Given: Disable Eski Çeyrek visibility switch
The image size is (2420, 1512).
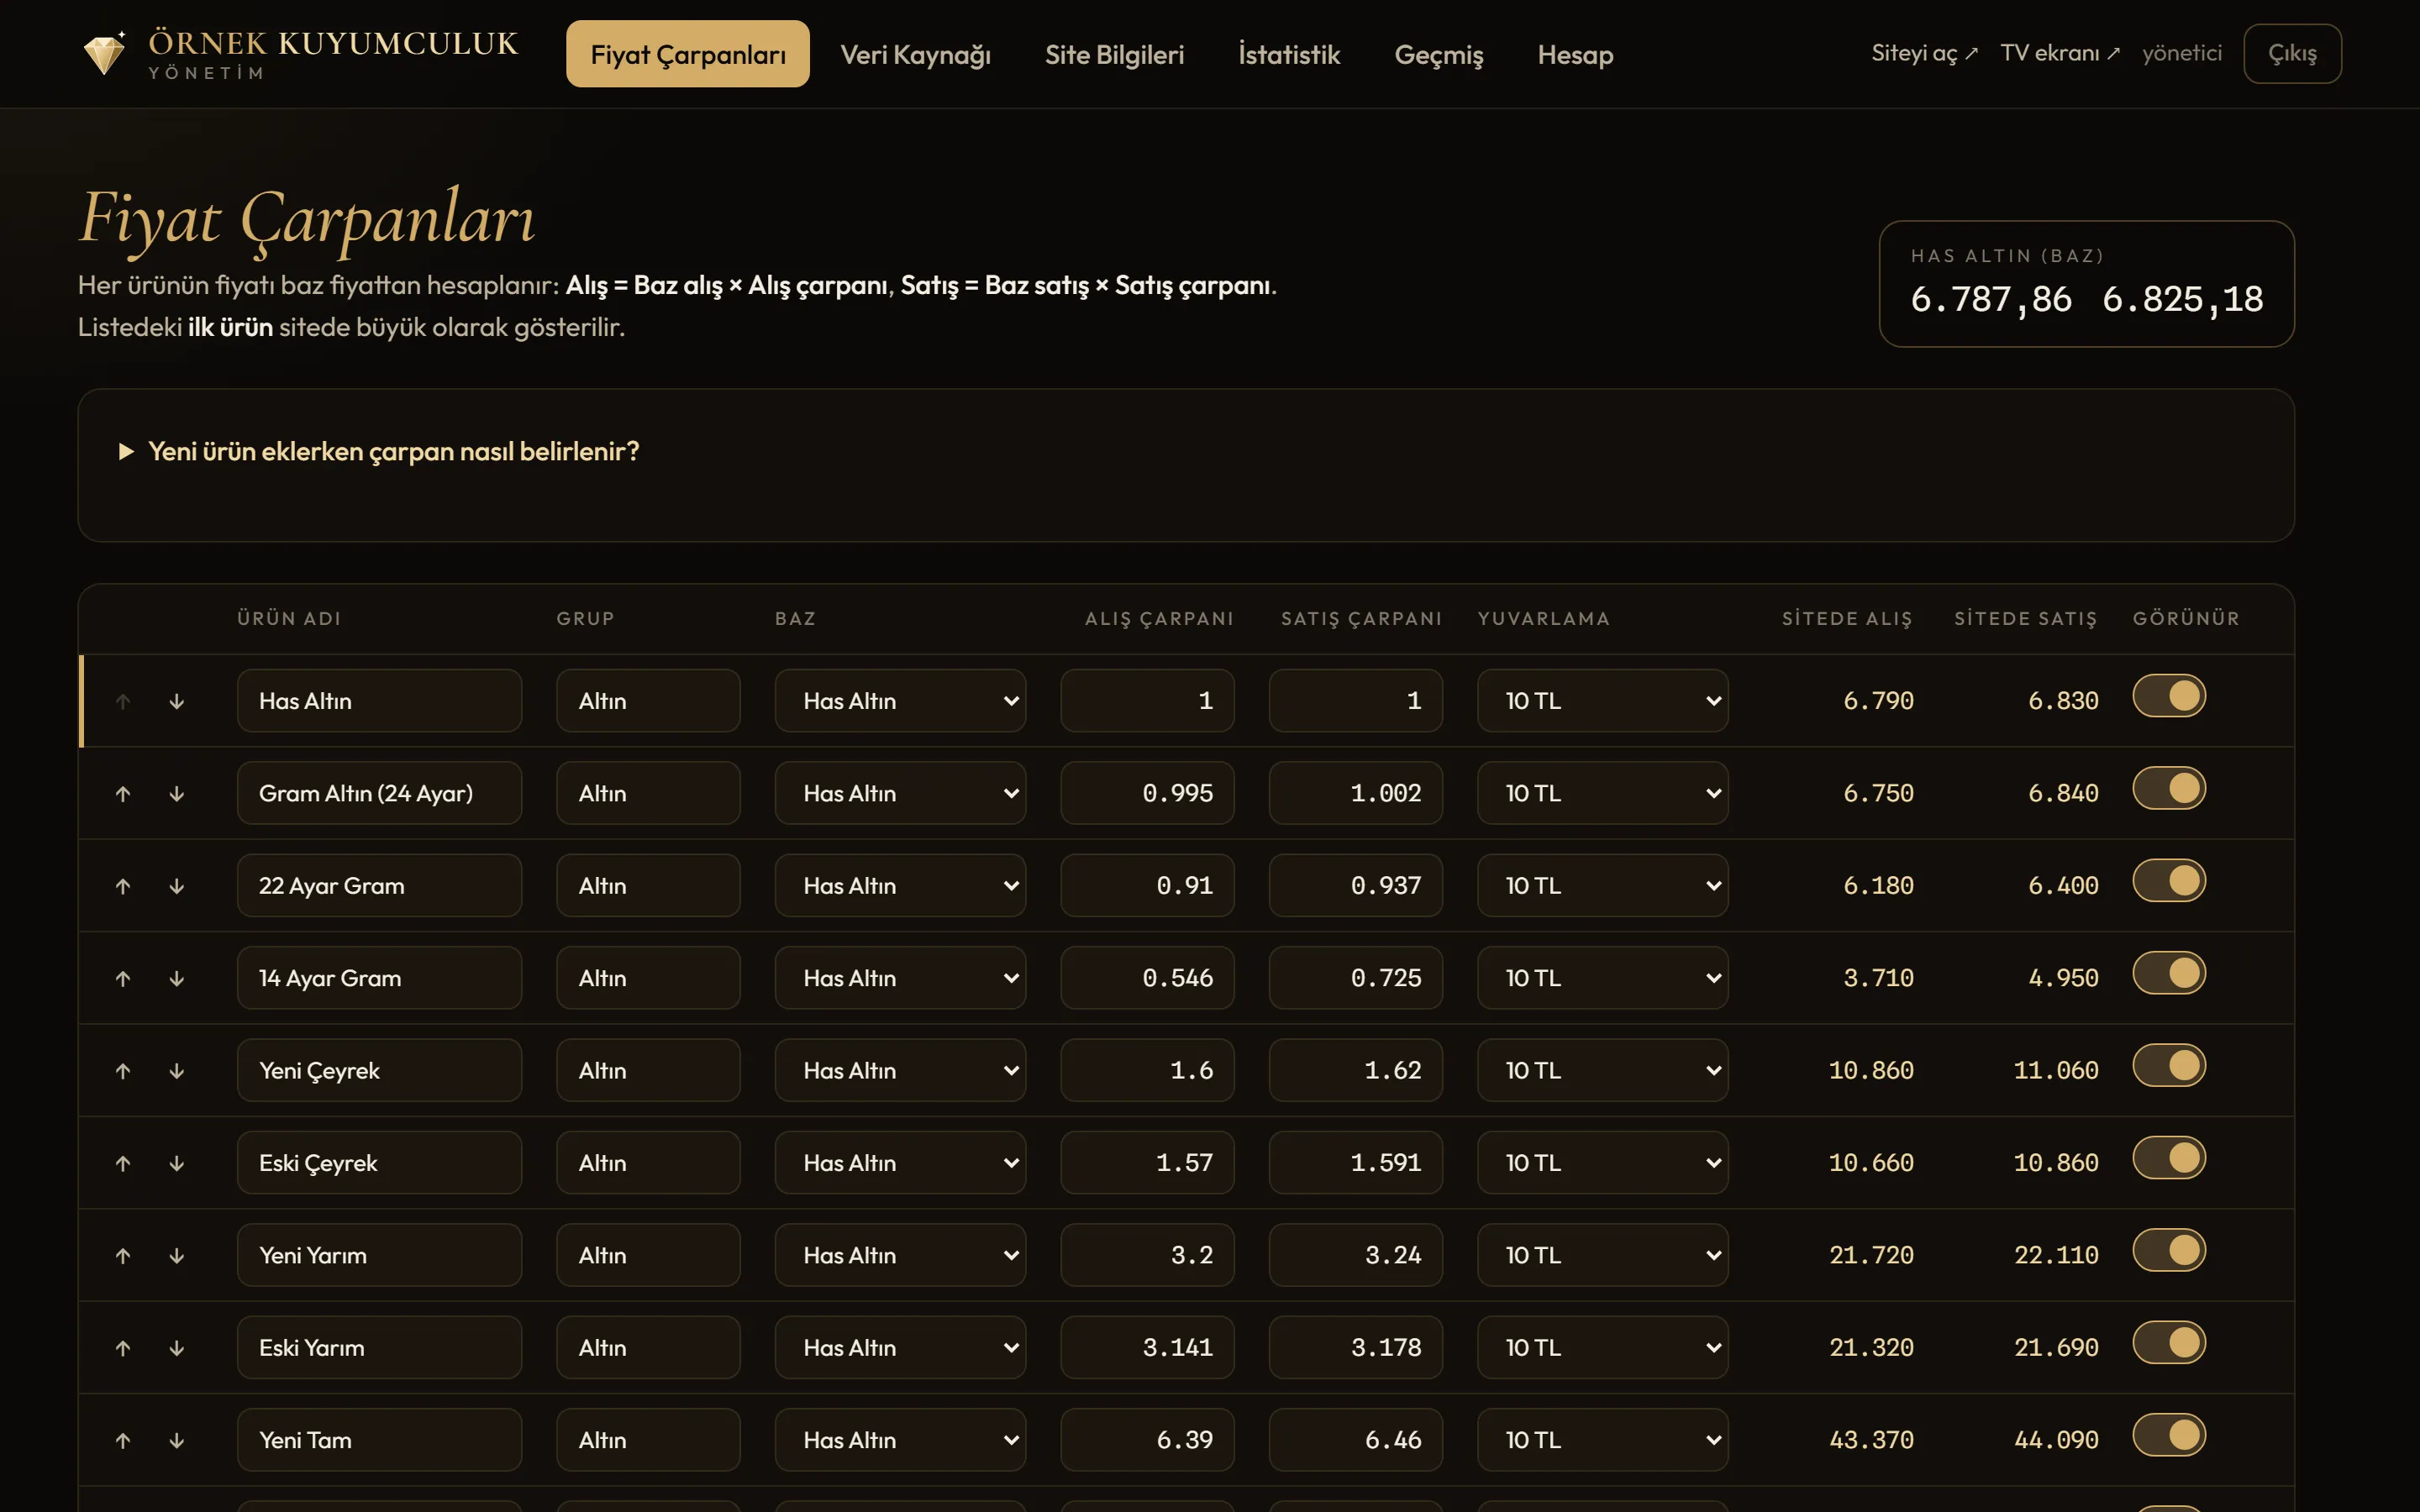Looking at the screenshot, I should [x=2169, y=1158].
